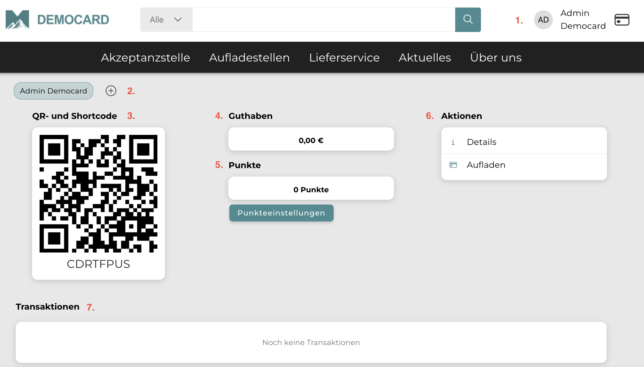Click the Democard mountain logo icon

pos(17,19)
